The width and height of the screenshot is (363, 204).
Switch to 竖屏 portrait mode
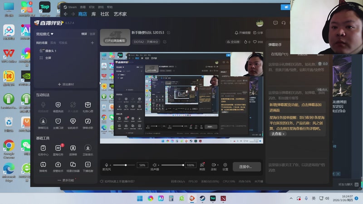tap(93, 34)
